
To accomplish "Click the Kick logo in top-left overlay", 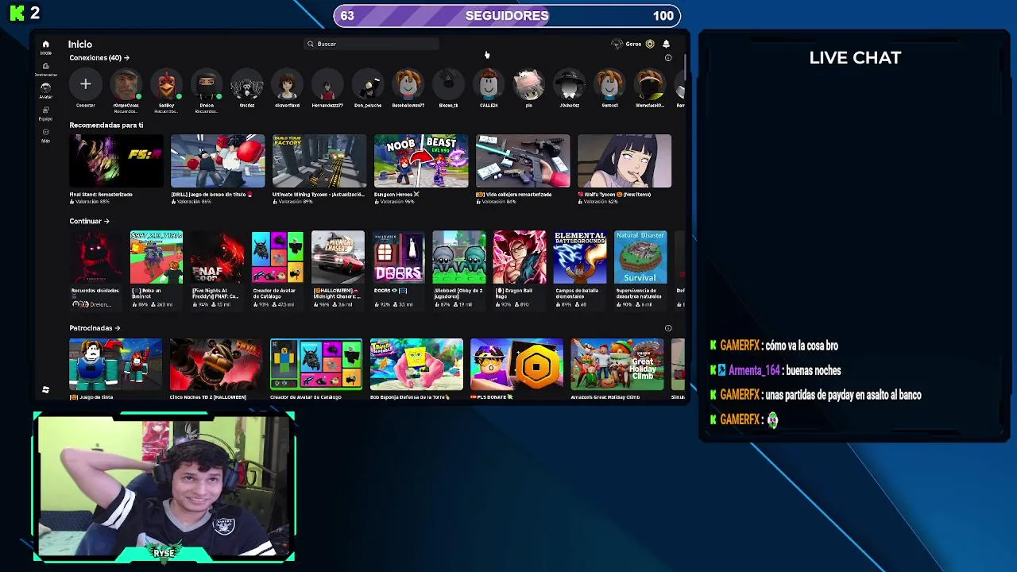I will point(17,14).
